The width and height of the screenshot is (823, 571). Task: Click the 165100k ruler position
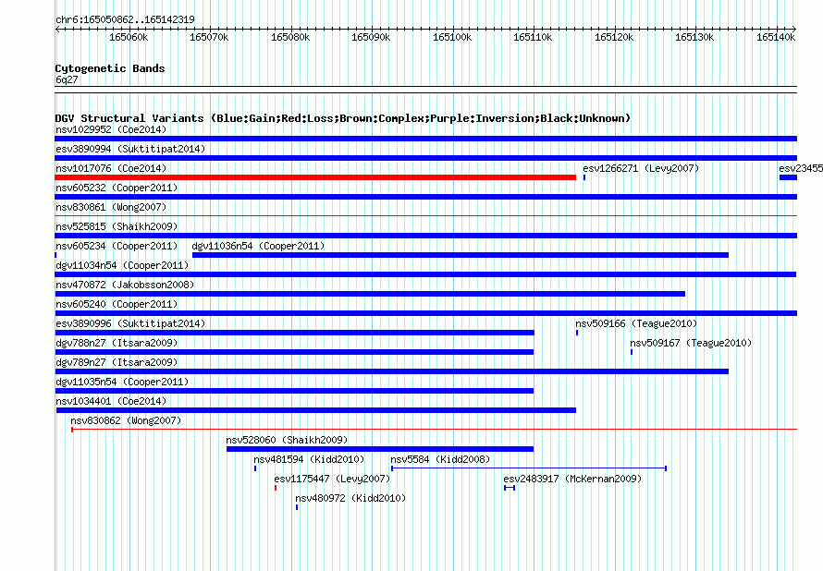(452, 37)
